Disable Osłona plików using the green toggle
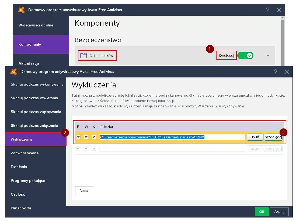The image size is (296, 221). 245,55
